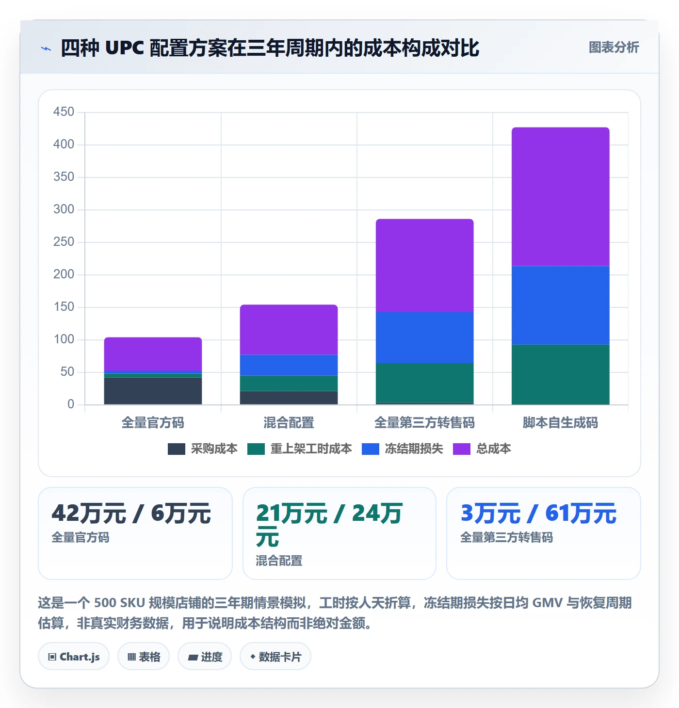Click the 300 y-axis tick value
This screenshot has height=708, width=679.
tap(64, 209)
